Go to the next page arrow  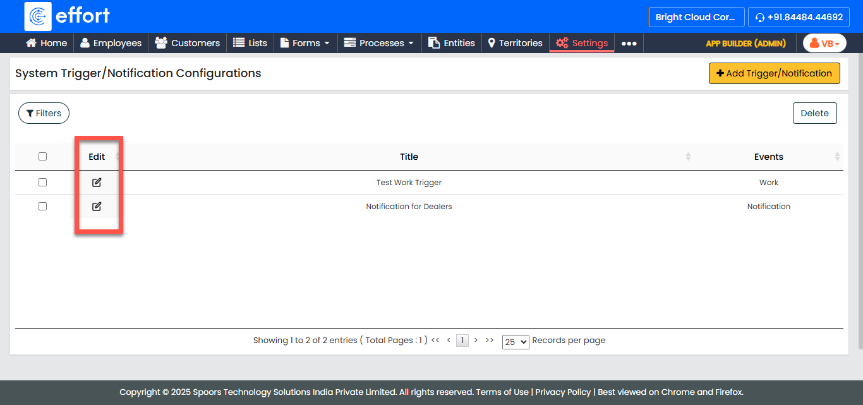[476, 340]
